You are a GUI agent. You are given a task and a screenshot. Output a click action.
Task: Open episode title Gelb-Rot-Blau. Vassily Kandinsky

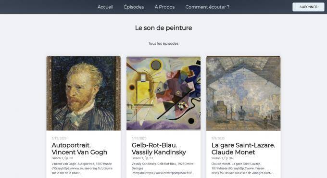[159, 149]
